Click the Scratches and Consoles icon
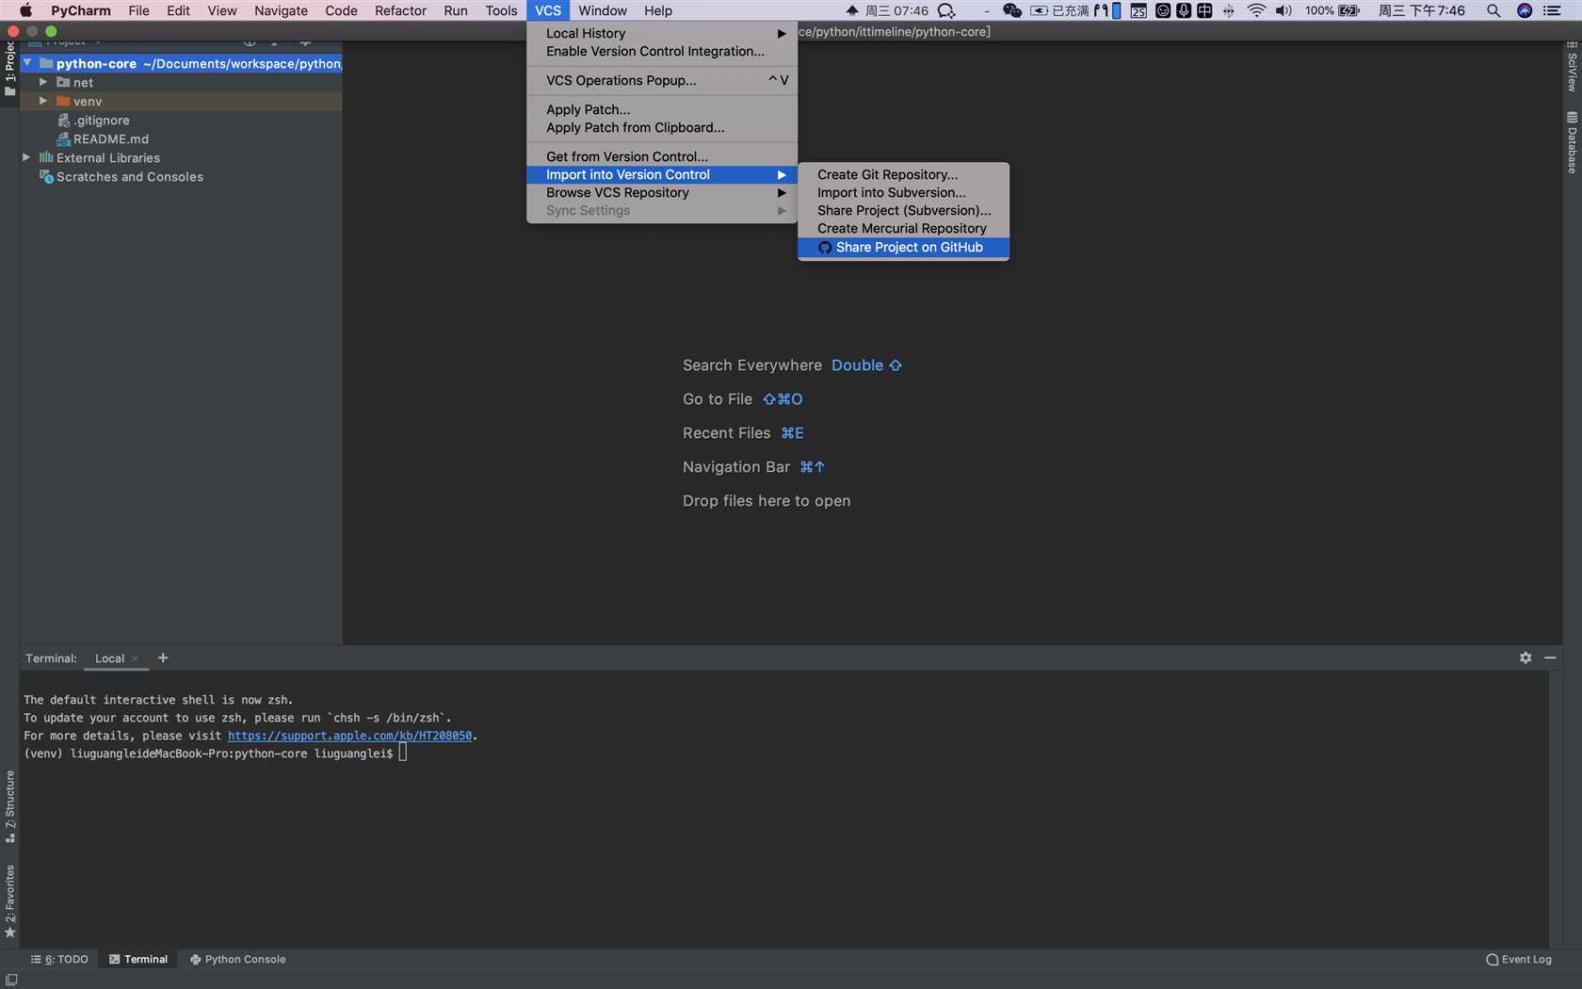Image resolution: width=1582 pixels, height=989 pixels. [45, 176]
